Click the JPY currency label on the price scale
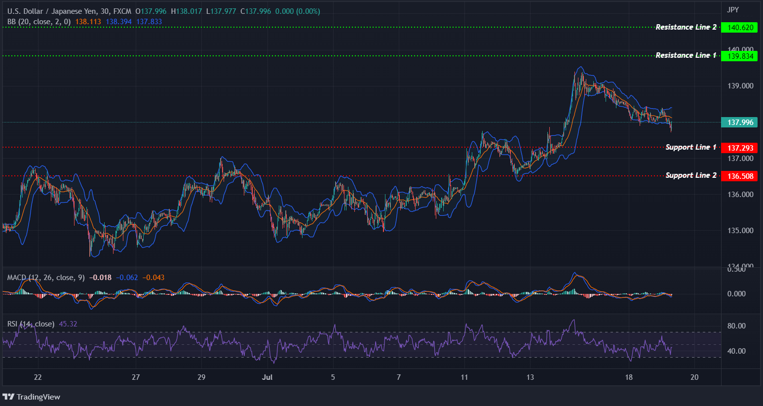The image size is (763, 406). [x=733, y=9]
